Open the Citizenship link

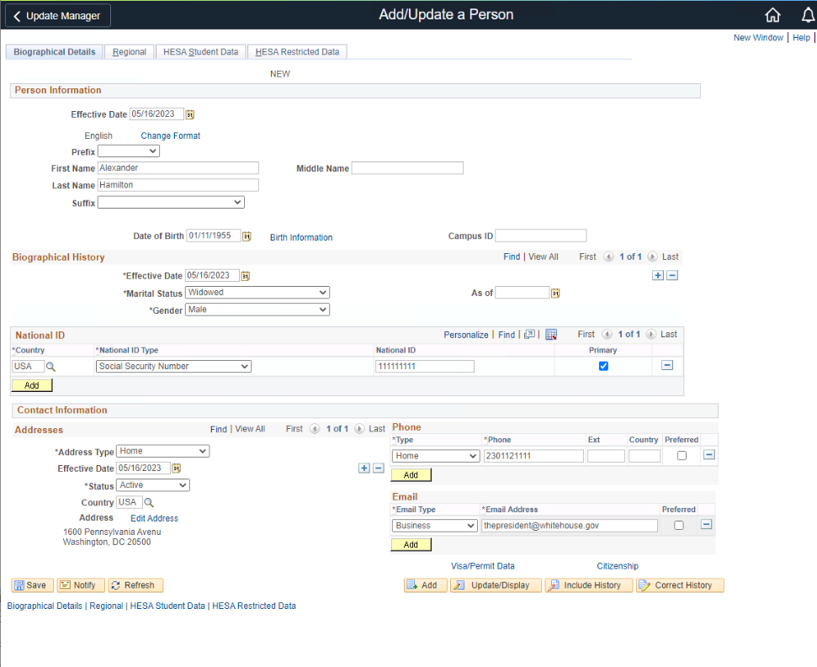pos(618,566)
